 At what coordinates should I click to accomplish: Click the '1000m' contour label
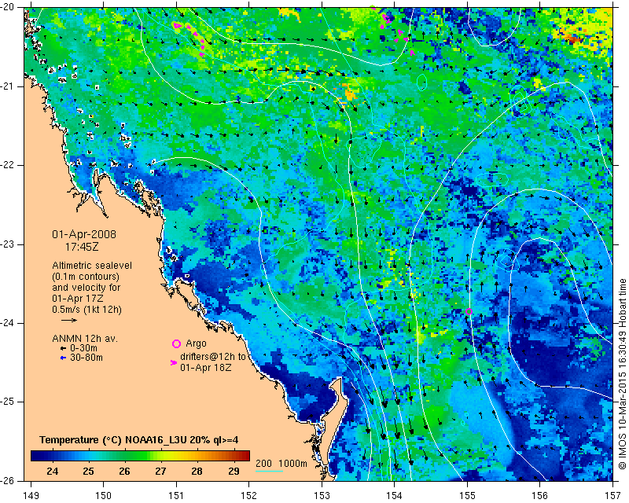click(292, 464)
